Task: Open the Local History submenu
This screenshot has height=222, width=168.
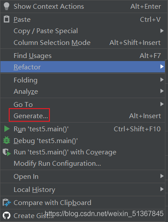Action: (x=83, y=189)
